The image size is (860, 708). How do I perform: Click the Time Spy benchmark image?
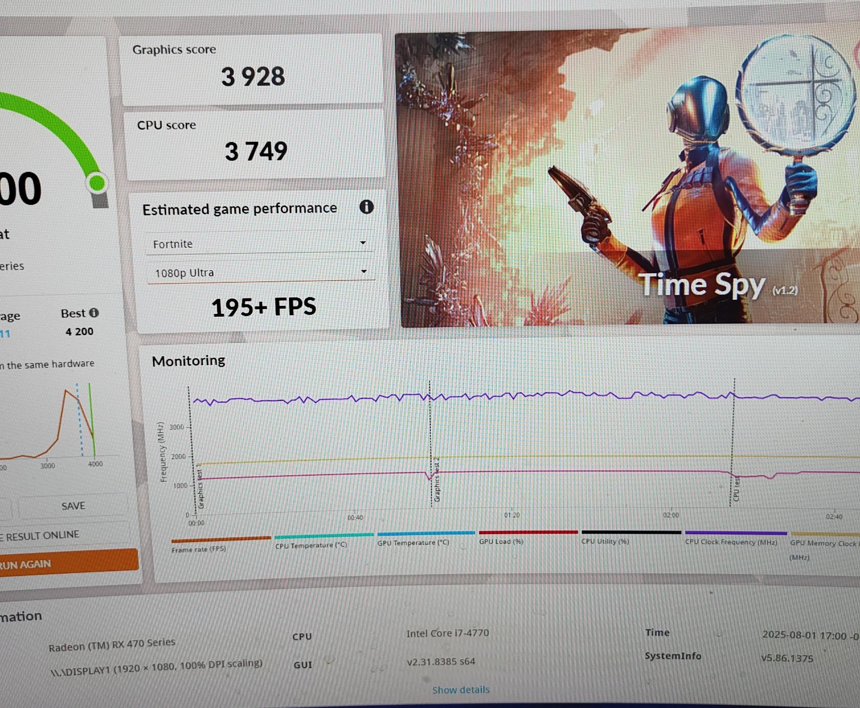point(628,178)
